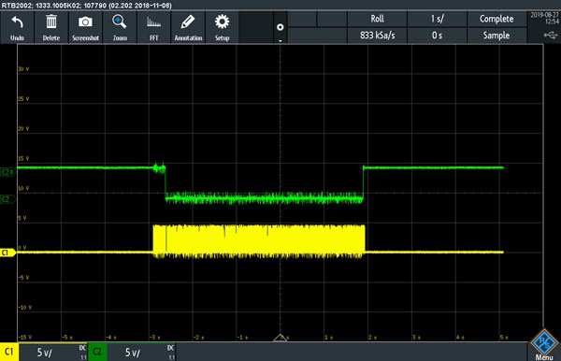
Task: Click the 30 V axis label
Action: 23,69
